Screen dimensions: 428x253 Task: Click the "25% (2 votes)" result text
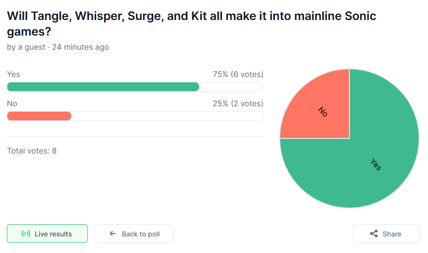(238, 104)
